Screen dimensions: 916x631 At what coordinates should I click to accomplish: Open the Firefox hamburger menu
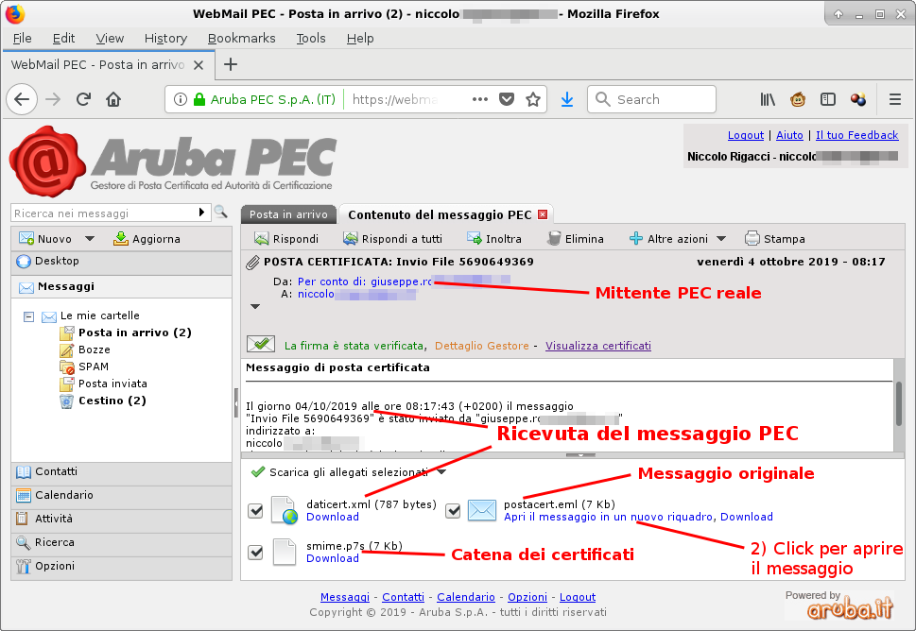pyautogui.click(x=895, y=99)
